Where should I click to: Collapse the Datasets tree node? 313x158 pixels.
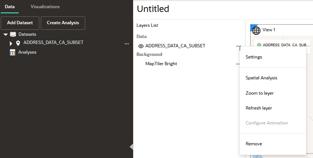[x=6, y=34]
